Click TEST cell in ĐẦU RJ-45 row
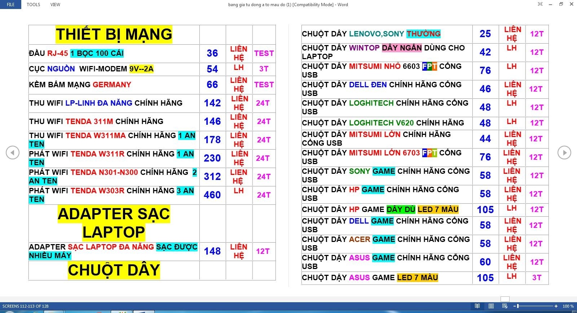This screenshot has height=313, width=577. [x=264, y=53]
